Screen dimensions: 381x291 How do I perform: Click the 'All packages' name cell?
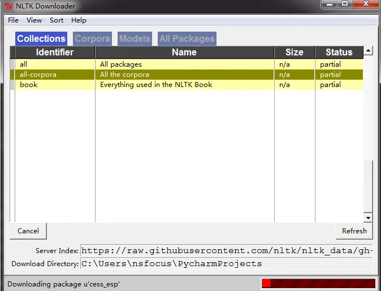184,64
